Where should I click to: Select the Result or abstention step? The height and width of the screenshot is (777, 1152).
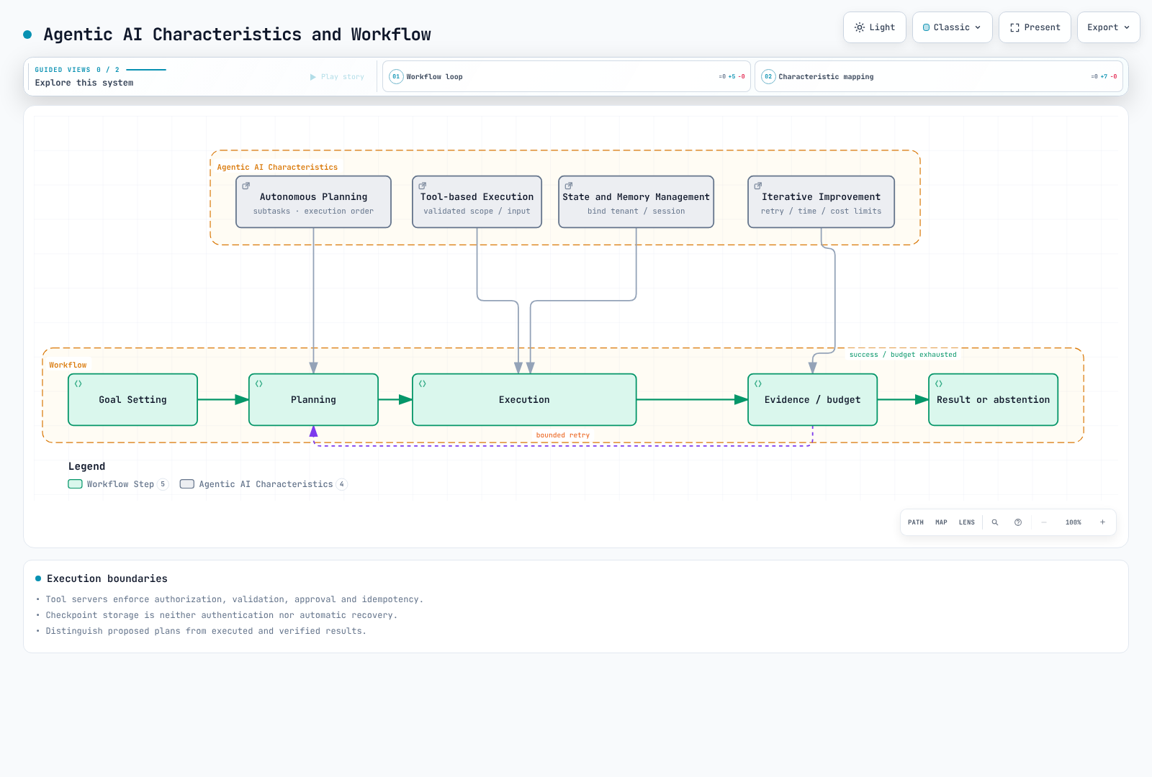(x=993, y=399)
